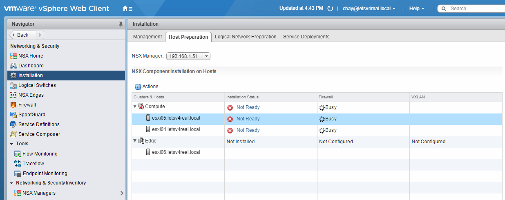505x200 pixels.
Task: Open the NSX Manager IP dropdown
Action: pyautogui.click(x=206, y=56)
